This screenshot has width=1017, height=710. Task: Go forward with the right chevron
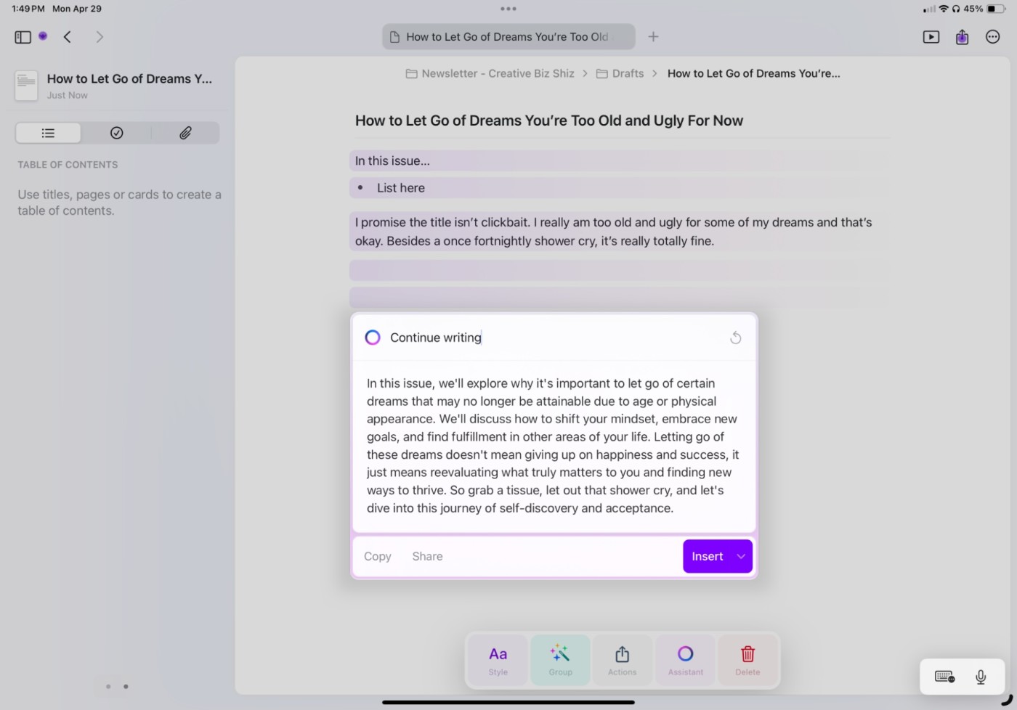(100, 37)
